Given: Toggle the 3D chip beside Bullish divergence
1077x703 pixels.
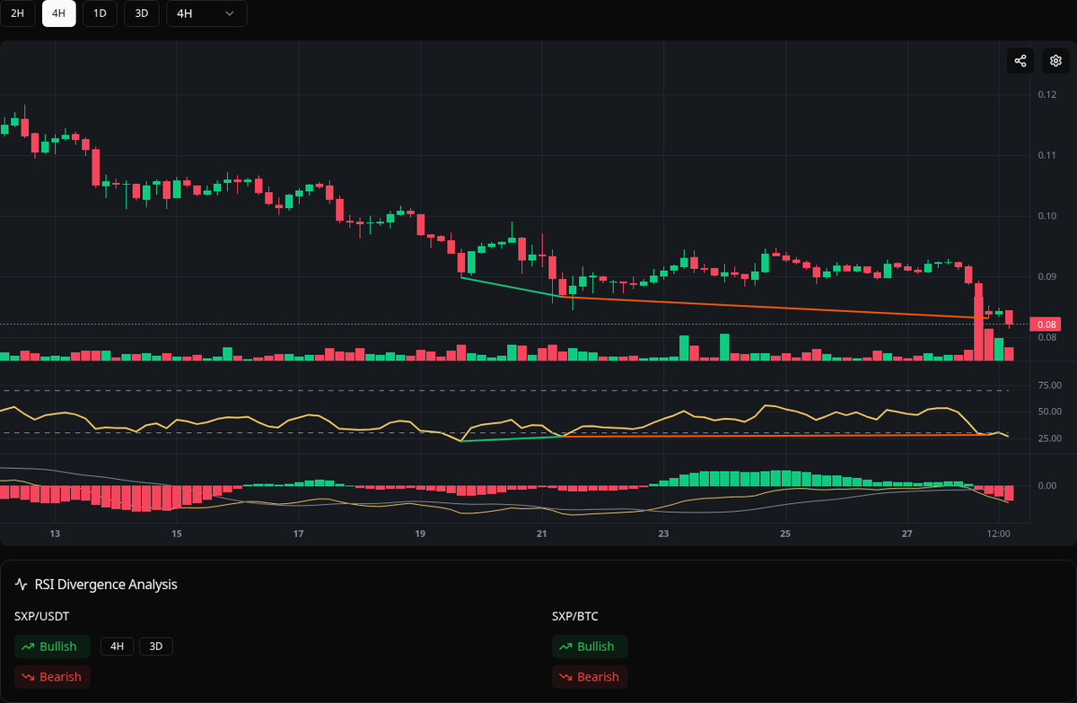Looking at the screenshot, I should pos(155,646).
